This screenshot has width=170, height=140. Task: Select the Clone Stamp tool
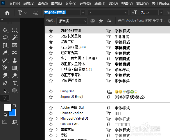tap(15, 60)
